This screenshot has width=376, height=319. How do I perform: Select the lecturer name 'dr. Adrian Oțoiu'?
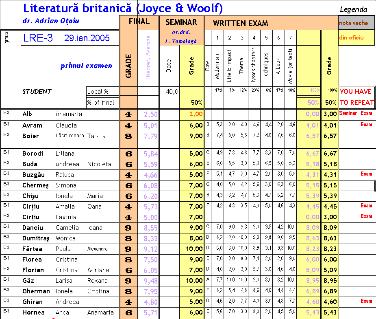click(51, 21)
